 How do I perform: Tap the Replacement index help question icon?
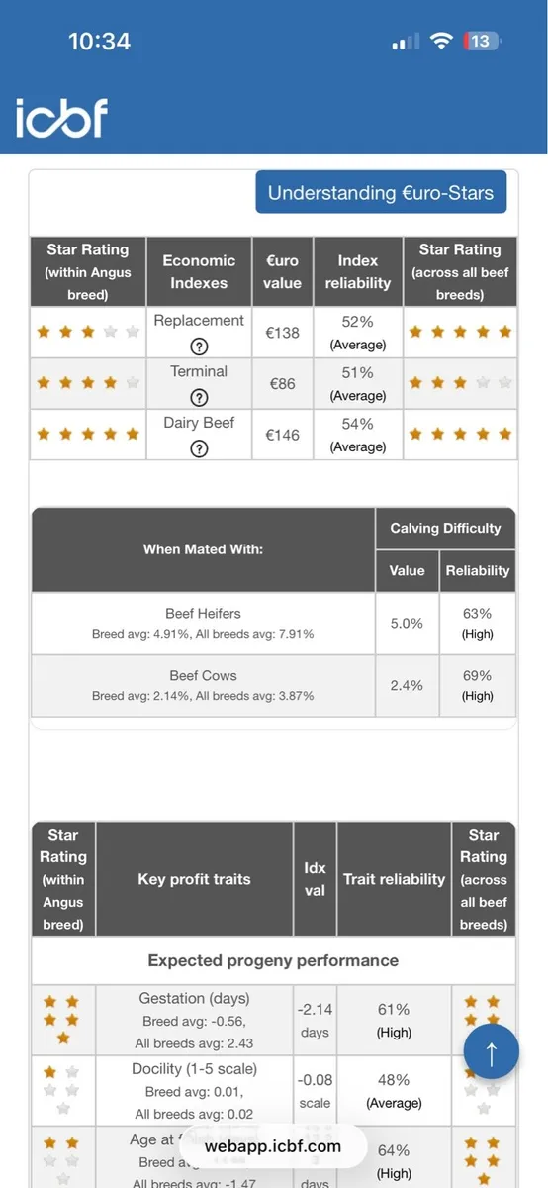(x=199, y=346)
